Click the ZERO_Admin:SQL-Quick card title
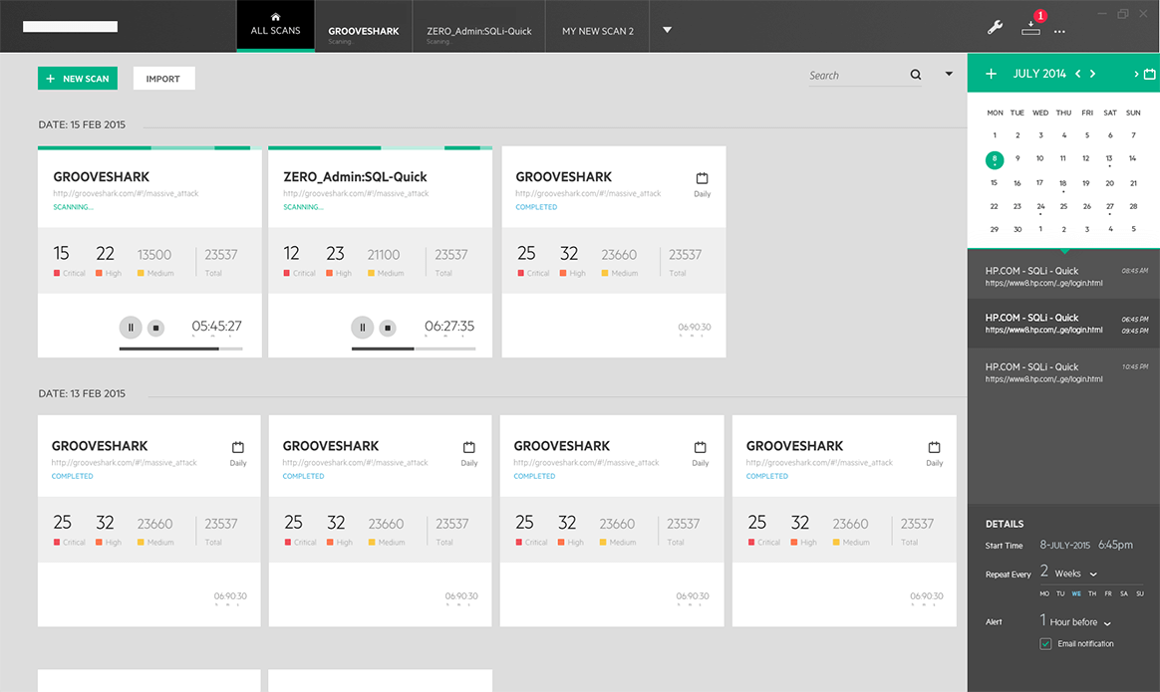Viewport: 1160px width, 692px height. click(355, 176)
